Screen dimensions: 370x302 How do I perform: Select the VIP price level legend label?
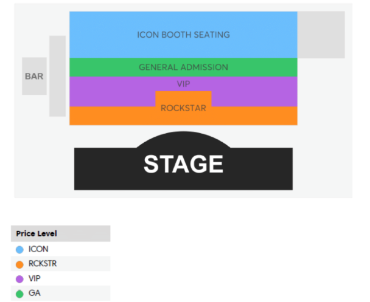tap(35, 278)
